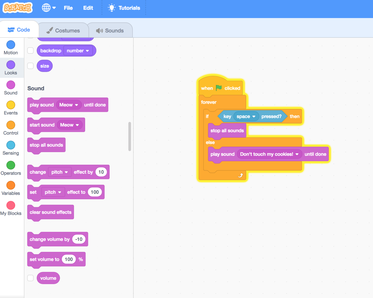Expand the language selector arrow

(54, 8)
